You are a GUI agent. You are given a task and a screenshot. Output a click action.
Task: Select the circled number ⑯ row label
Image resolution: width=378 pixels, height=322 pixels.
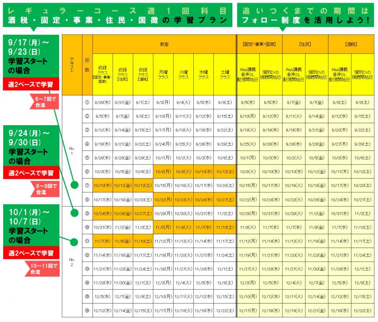(x=87, y=310)
